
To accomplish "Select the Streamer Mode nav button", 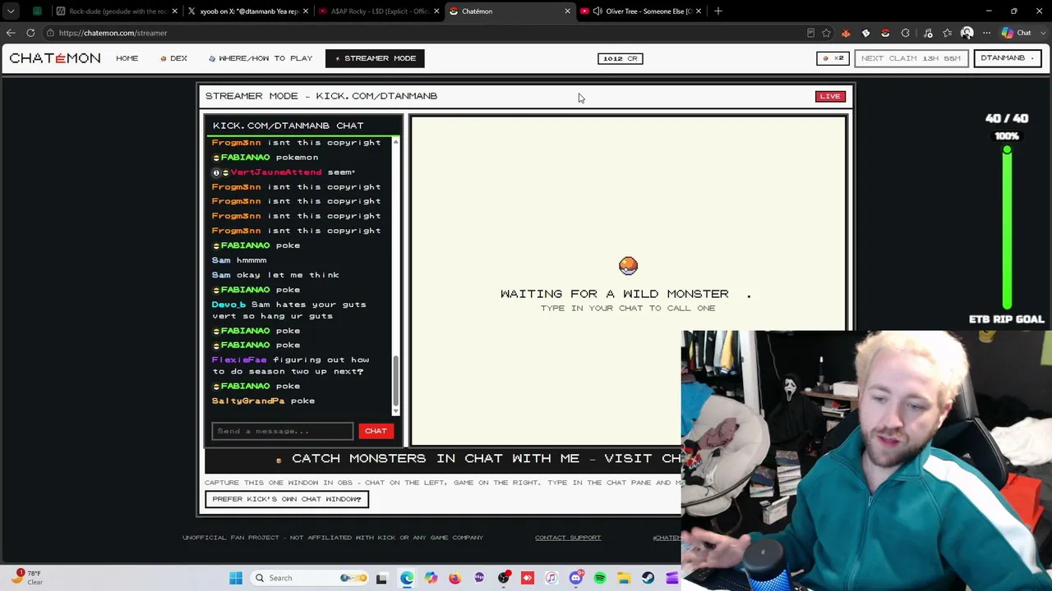I will (375, 58).
